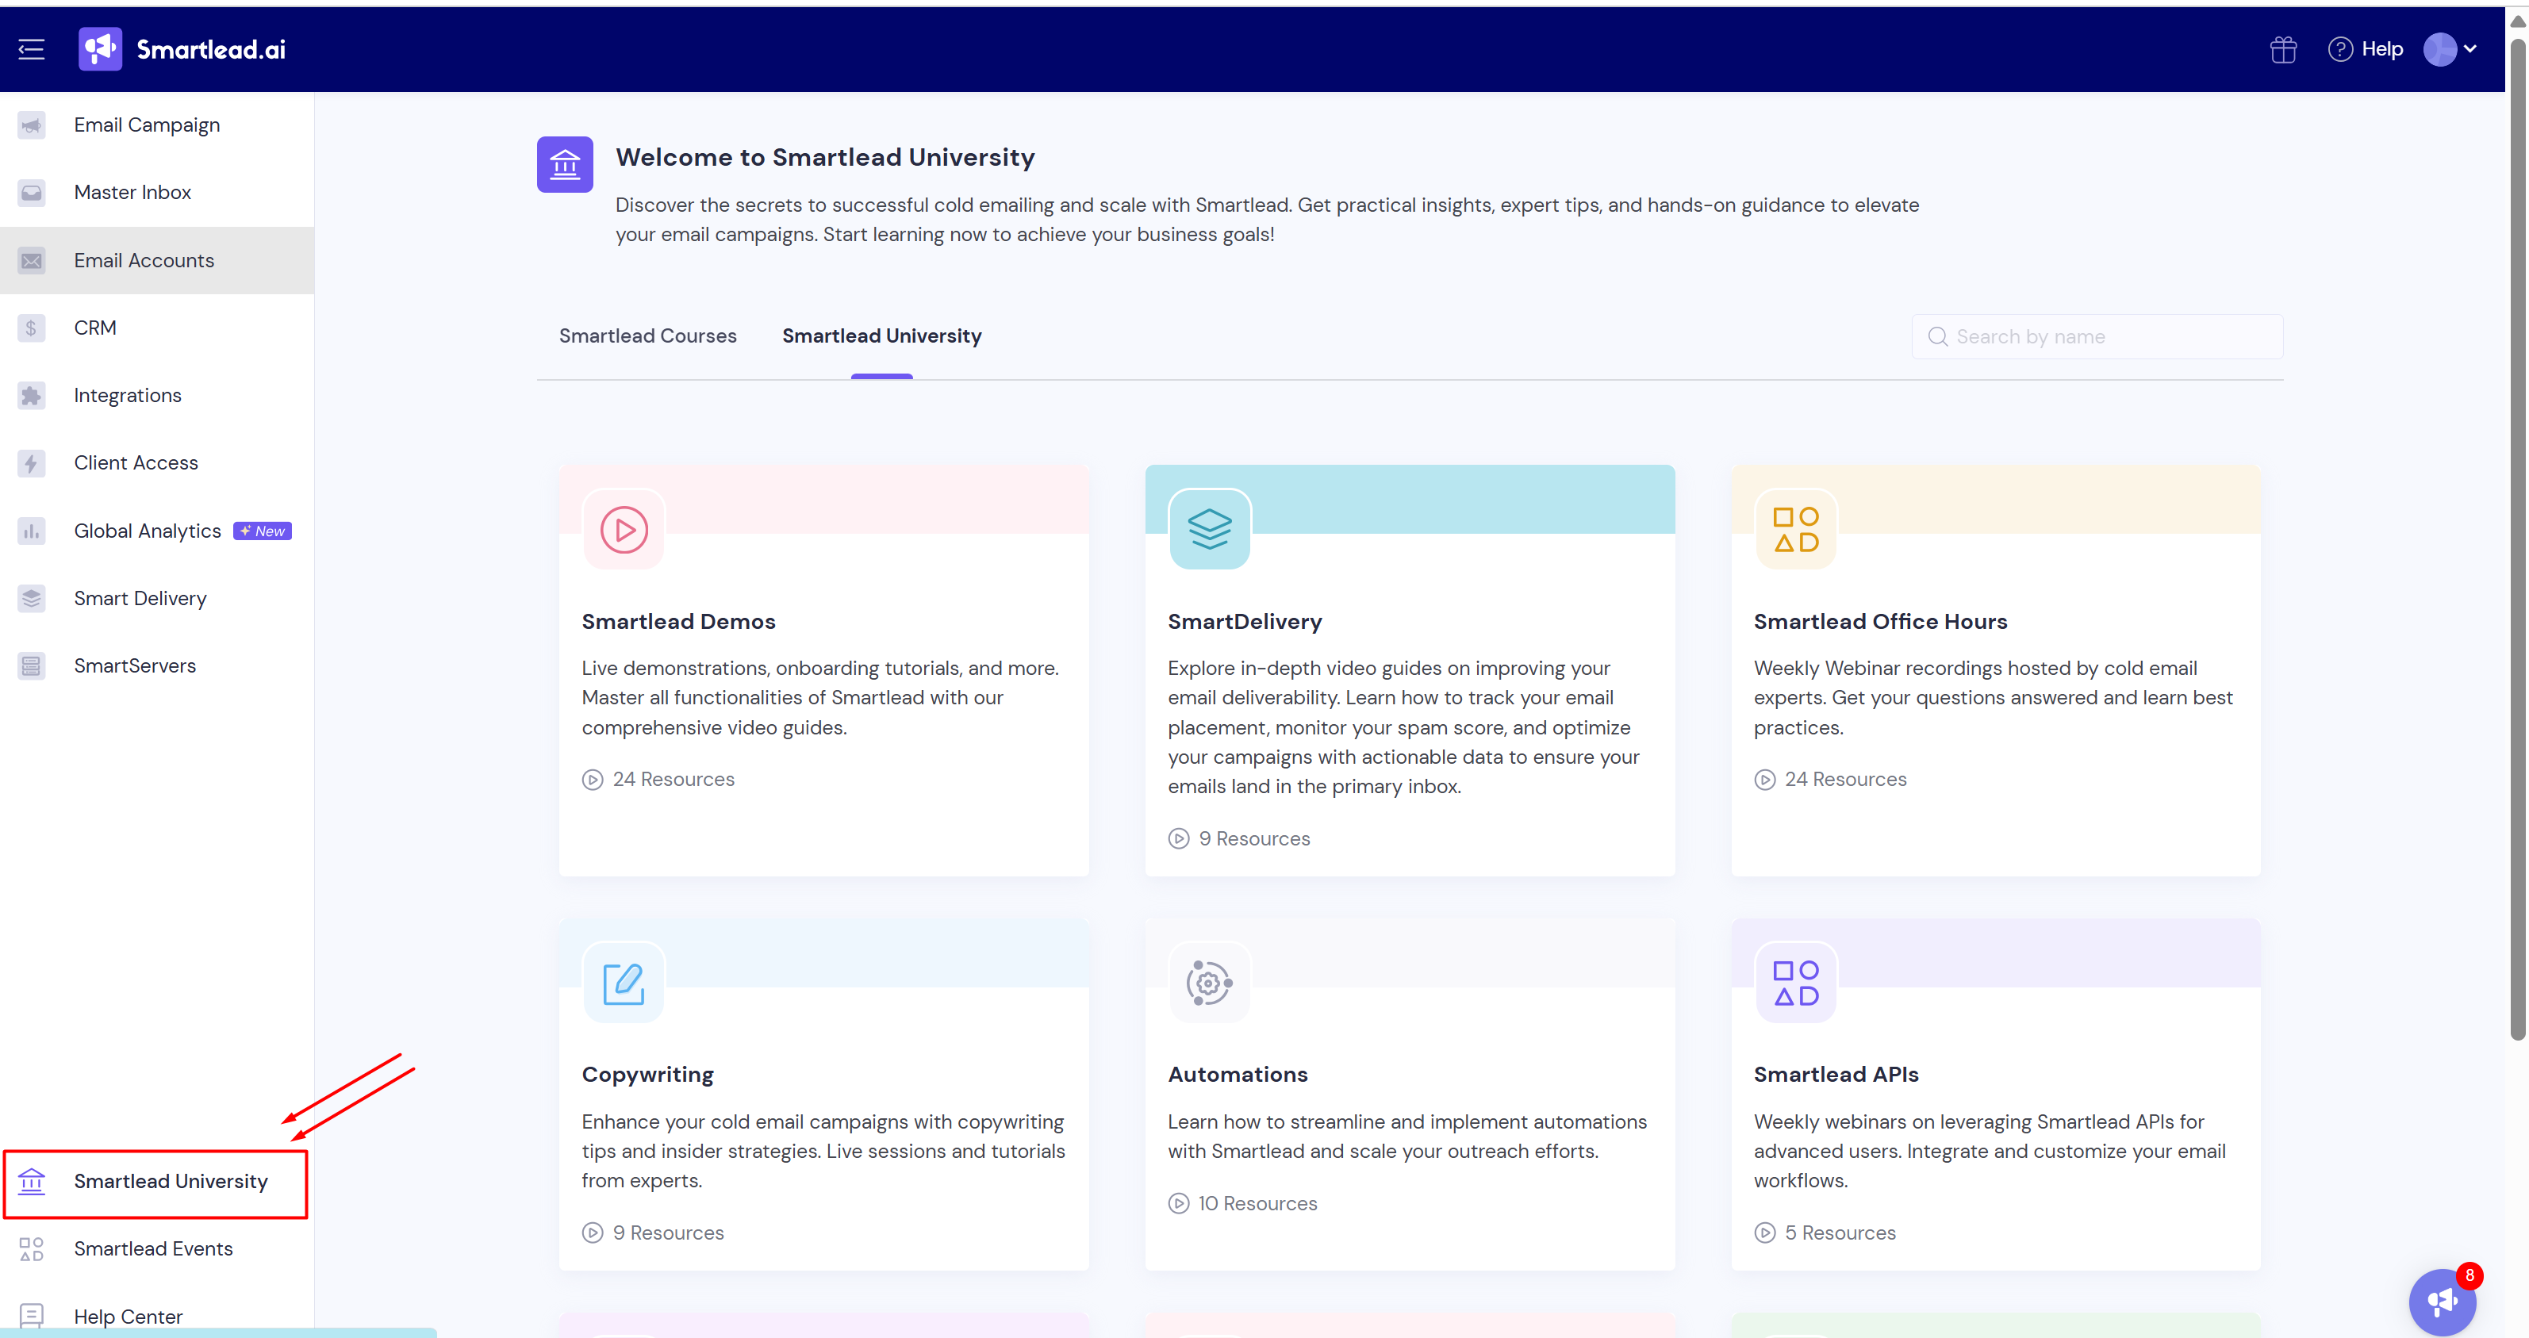Click the Global Analytics bar chart icon
This screenshot has height=1338, width=2529.
click(x=32, y=531)
